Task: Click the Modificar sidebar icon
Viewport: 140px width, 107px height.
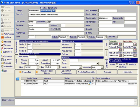Action: pos(2,23)
